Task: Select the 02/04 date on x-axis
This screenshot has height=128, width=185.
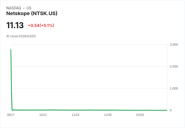Action: [140, 115]
